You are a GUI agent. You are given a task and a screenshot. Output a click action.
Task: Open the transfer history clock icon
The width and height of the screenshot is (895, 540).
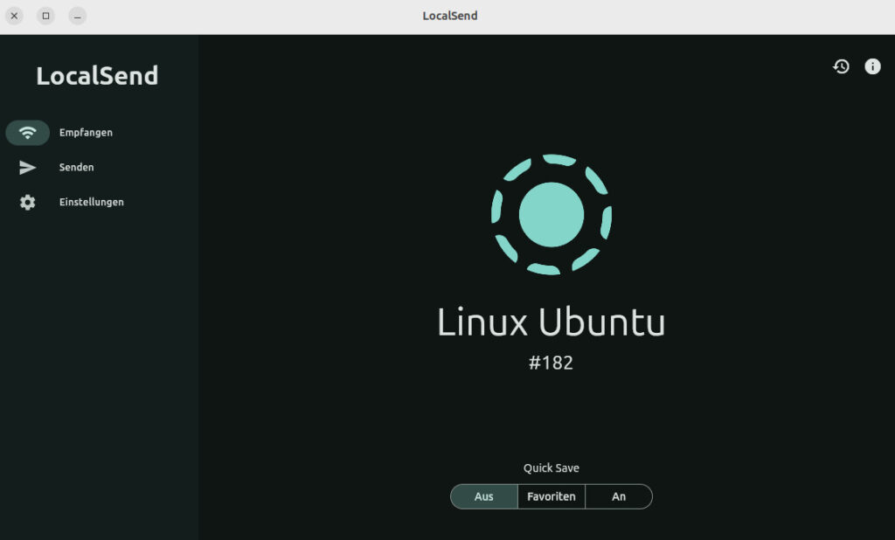pyautogui.click(x=841, y=66)
